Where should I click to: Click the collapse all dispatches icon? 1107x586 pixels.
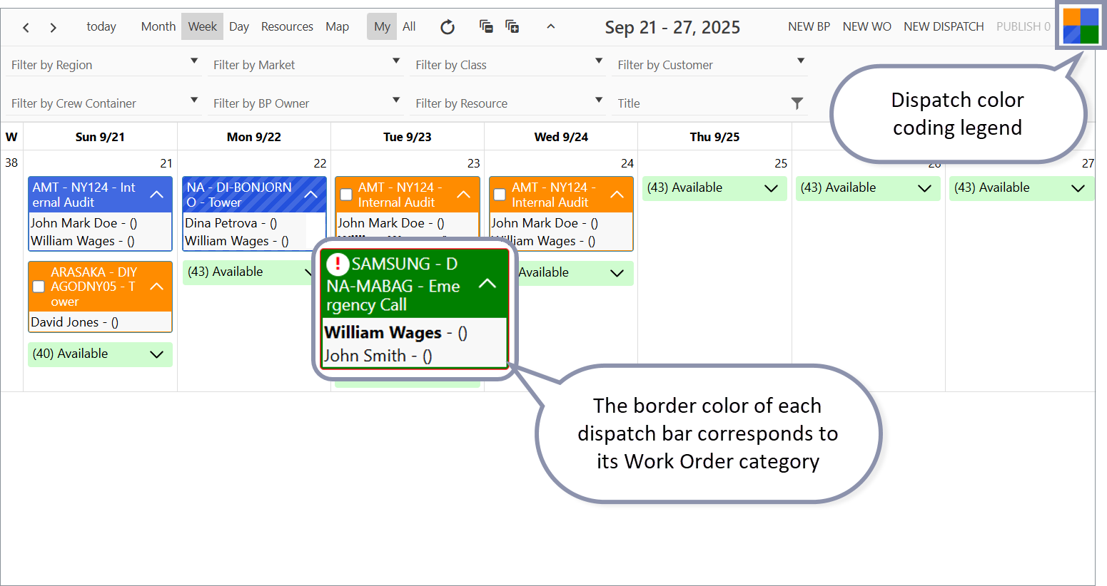click(486, 26)
